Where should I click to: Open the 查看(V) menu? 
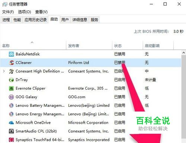tap(41, 12)
